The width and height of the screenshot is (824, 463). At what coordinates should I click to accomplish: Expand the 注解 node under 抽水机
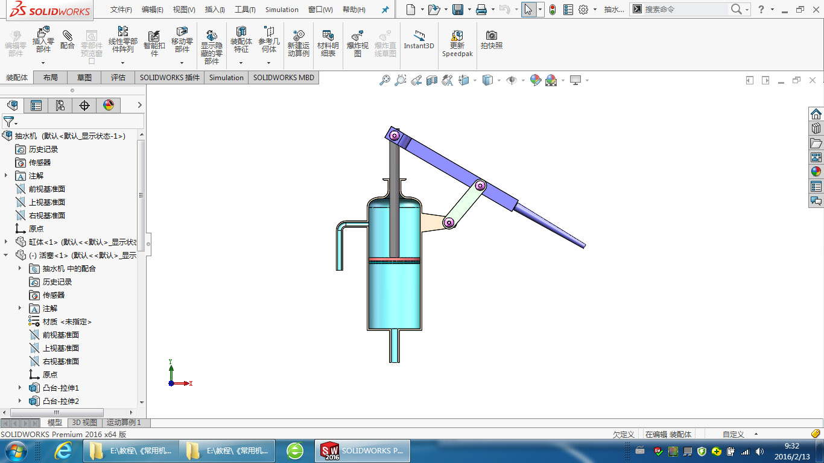pos(7,175)
